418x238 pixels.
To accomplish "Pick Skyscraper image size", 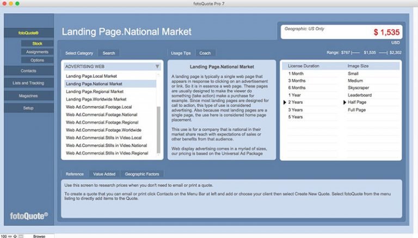I will pyautogui.click(x=359, y=88).
